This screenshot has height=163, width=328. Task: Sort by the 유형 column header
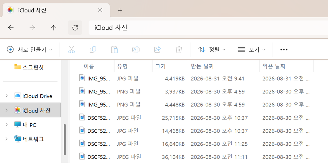coord(134,66)
